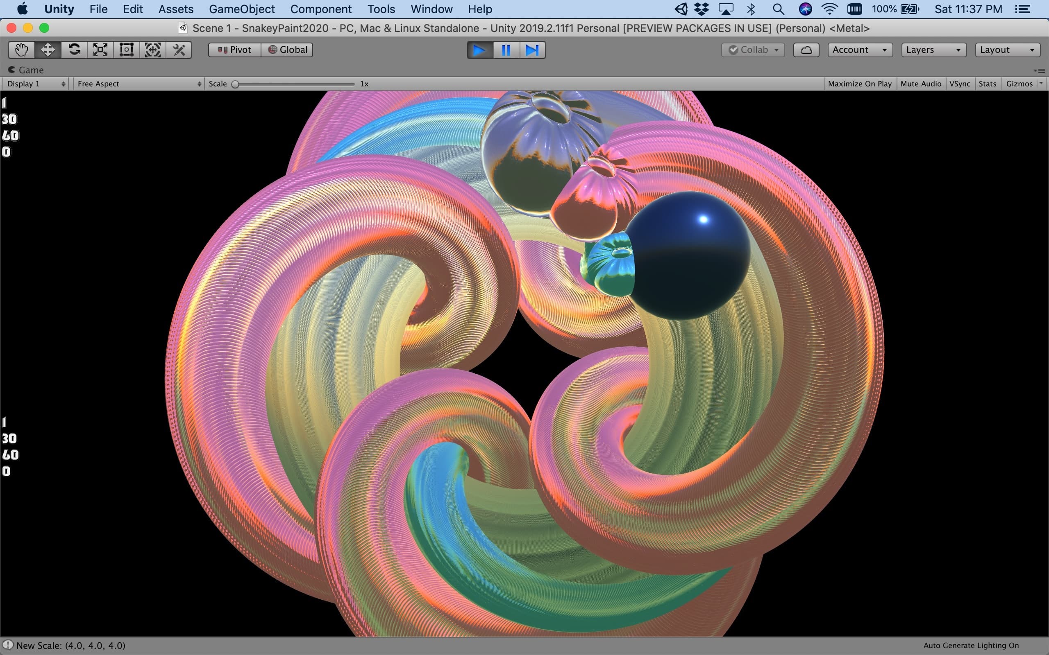1049x655 pixels.
Task: Open the AirPlay display menu
Action: pos(726,9)
